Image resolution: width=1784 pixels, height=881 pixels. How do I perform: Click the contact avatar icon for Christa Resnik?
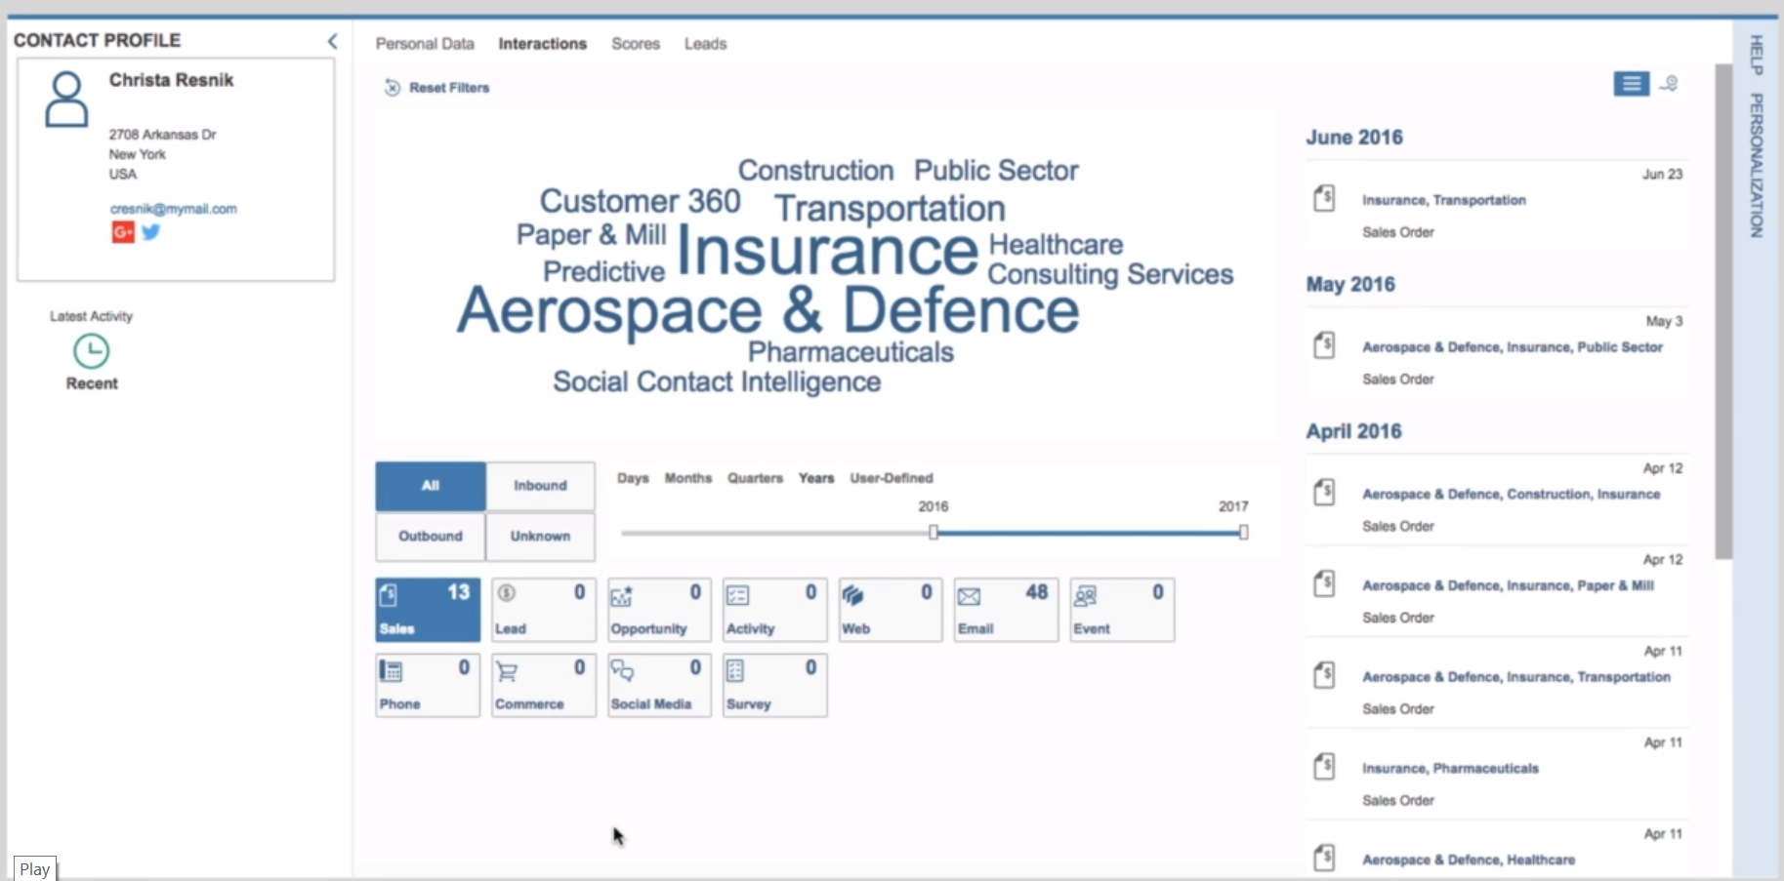click(66, 99)
